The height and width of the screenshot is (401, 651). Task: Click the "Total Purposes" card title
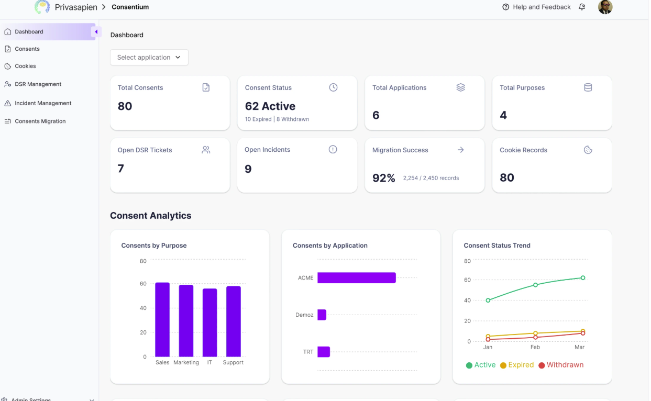tap(522, 87)
